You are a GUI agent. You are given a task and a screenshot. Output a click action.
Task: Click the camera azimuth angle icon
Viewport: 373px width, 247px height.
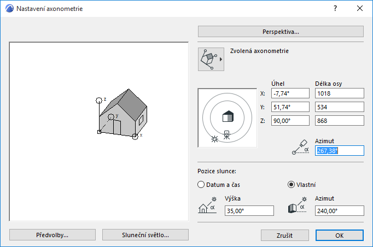pyautogui.click(x=300, y=147)
